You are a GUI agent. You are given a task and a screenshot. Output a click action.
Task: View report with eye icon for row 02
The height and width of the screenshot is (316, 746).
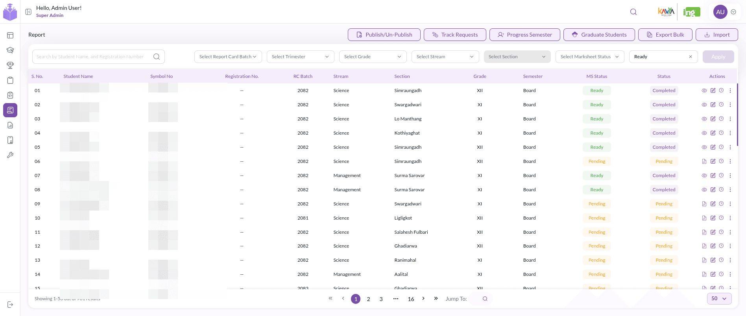pos(704,105)
